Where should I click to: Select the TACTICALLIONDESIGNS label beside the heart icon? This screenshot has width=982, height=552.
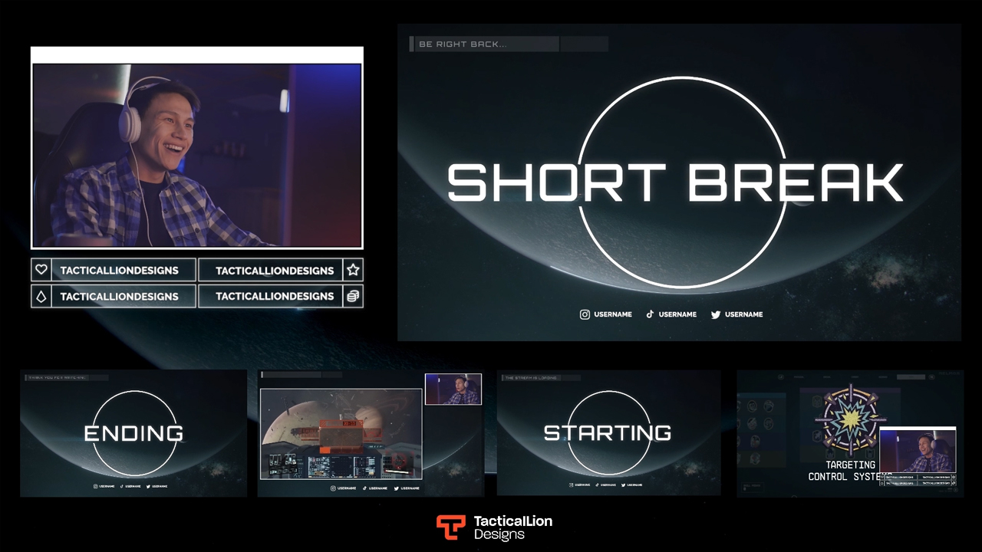119,271
